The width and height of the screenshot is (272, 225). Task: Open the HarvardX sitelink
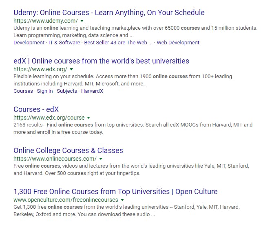pyautogui.click(x=92, y=91)
